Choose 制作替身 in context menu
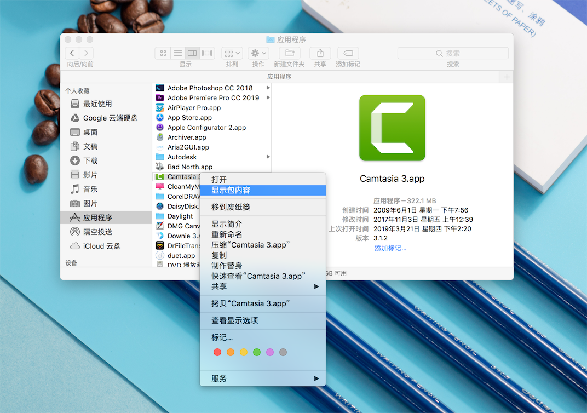587x413 pixels. [x=263, y=266]
